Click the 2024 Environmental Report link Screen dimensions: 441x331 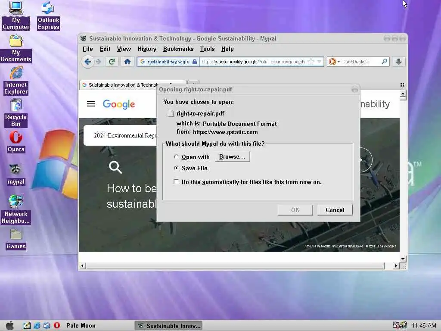[x=125, y=135]
